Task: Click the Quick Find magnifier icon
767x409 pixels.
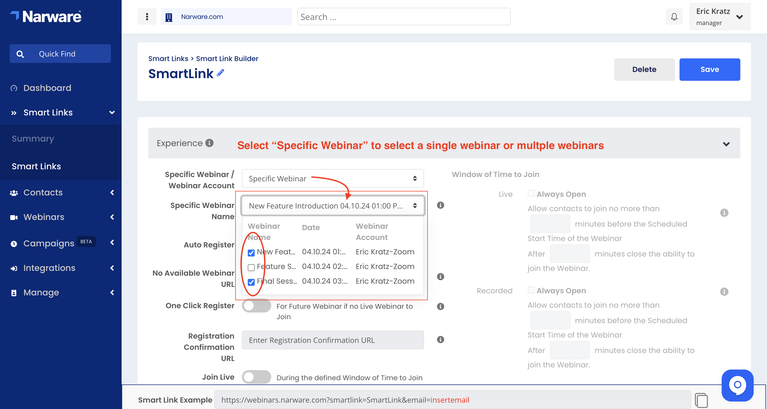Action: coord(20,54)
